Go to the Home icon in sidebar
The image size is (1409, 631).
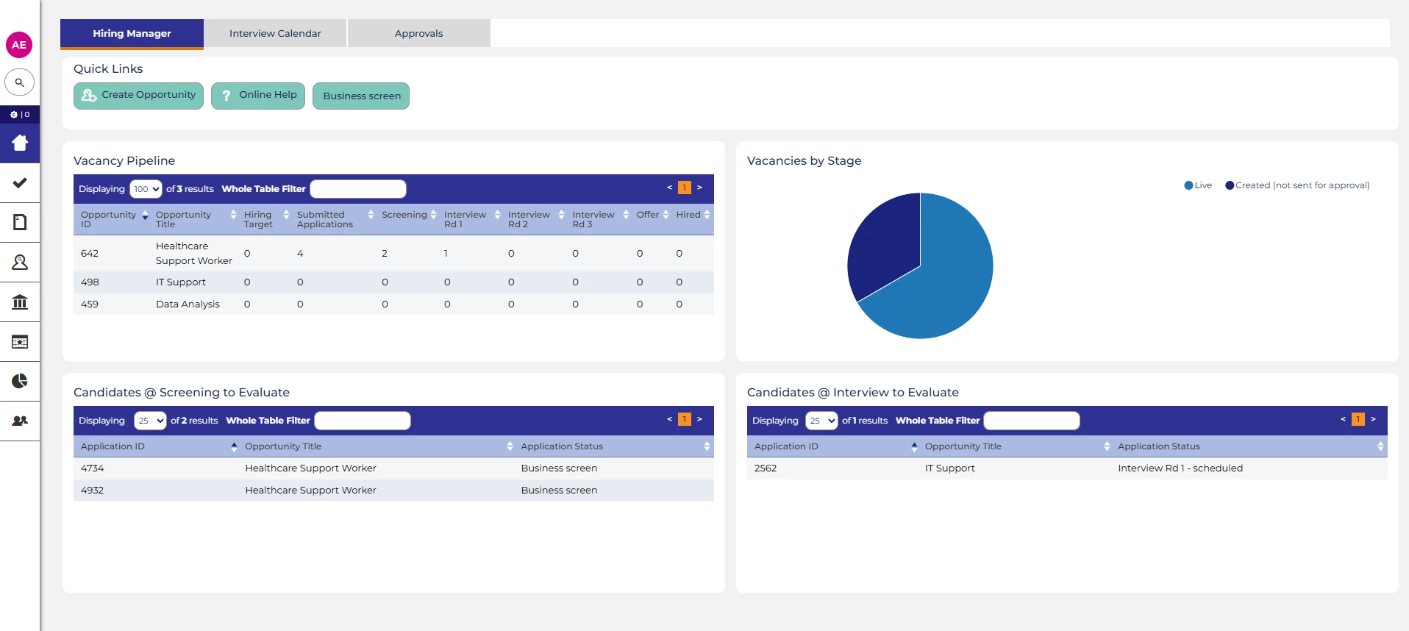click(x=20, y=143)
